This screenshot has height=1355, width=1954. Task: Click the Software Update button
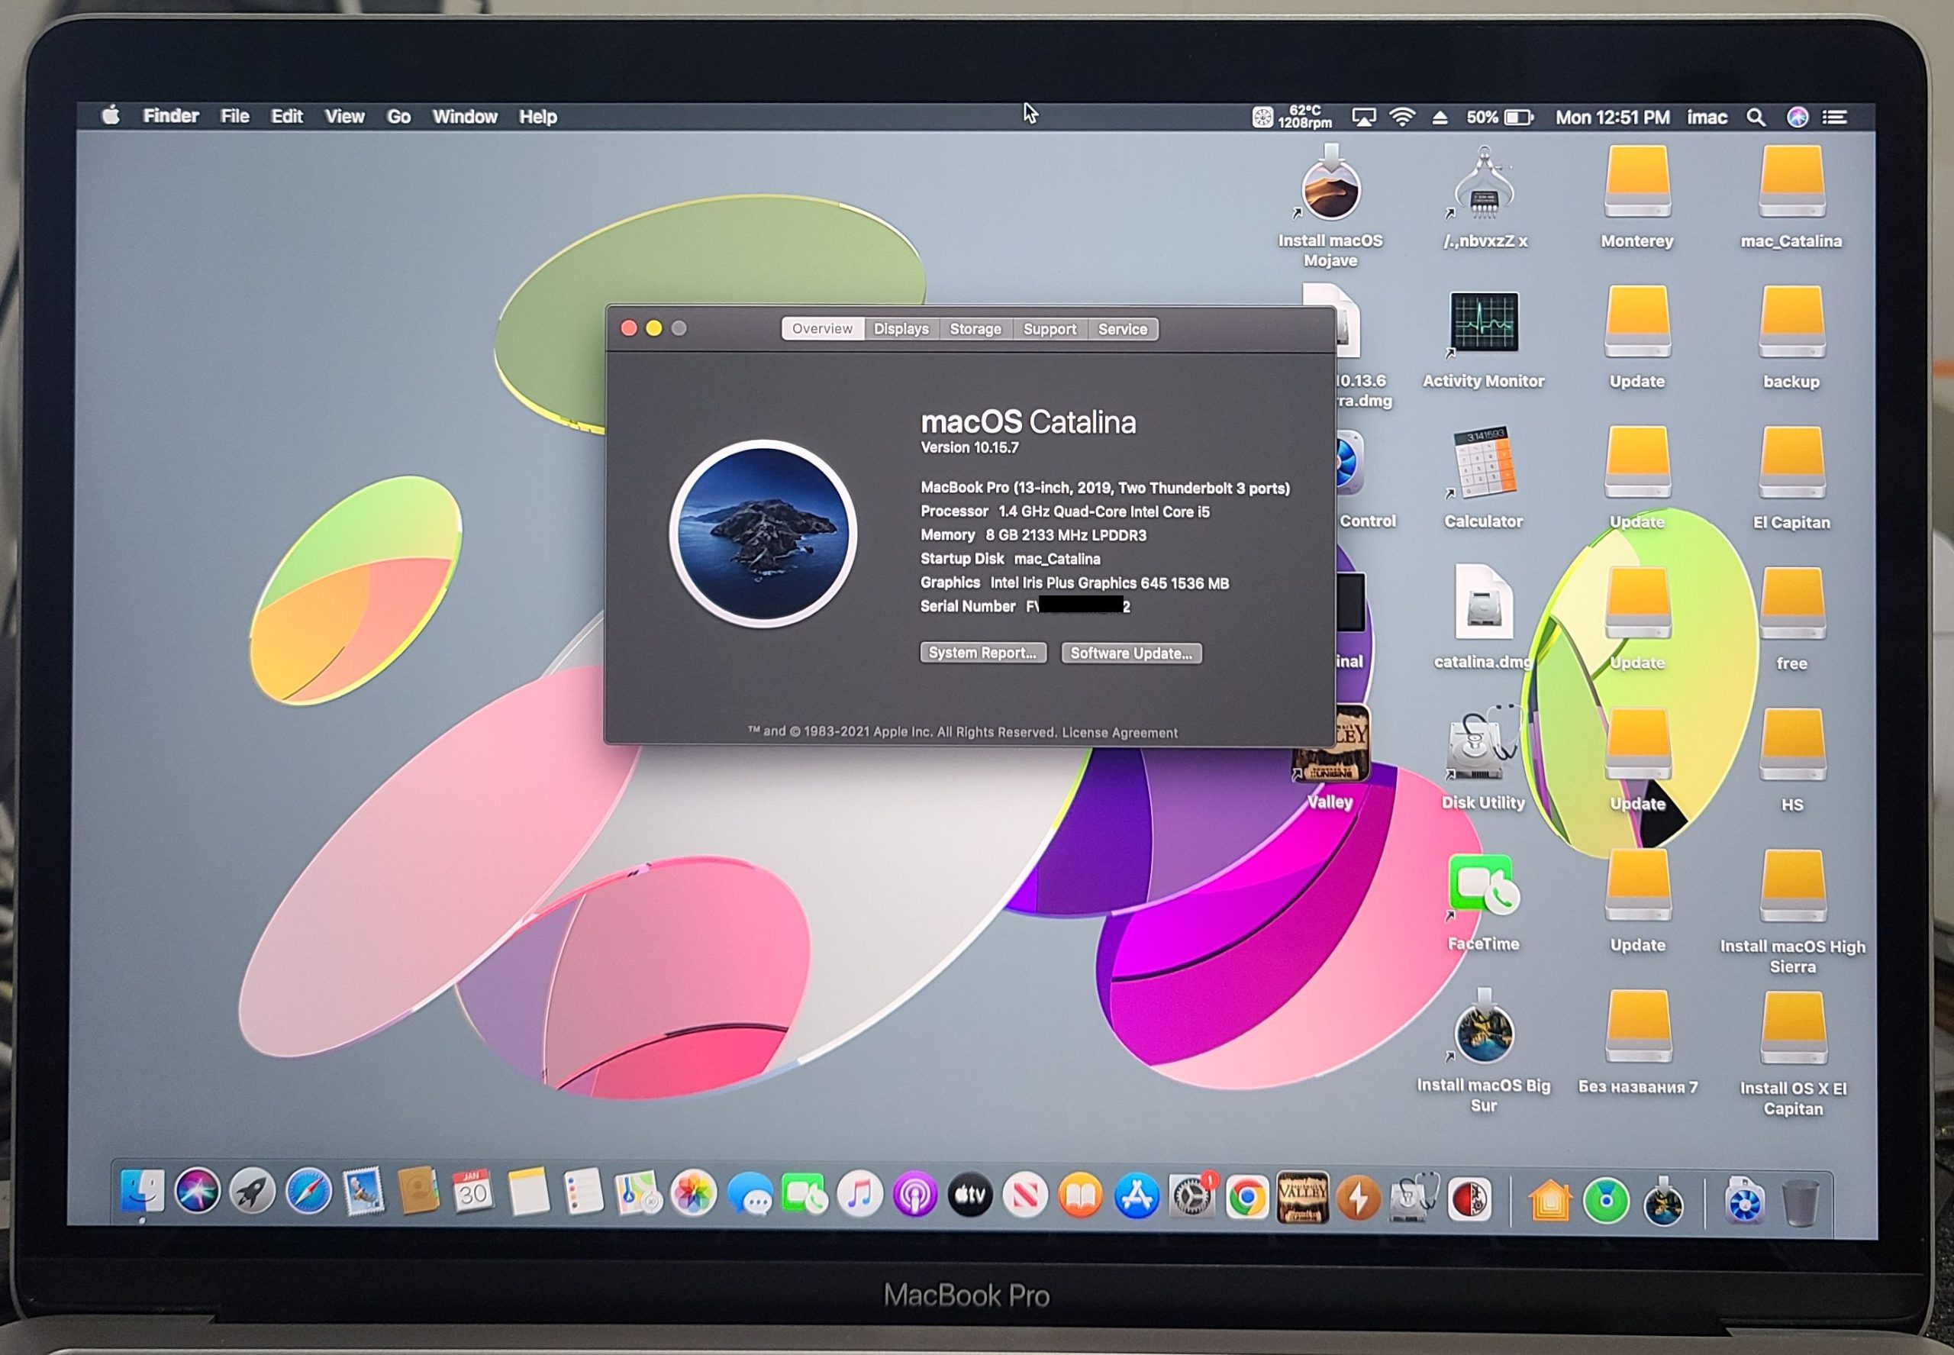[x=1130, y=653]
